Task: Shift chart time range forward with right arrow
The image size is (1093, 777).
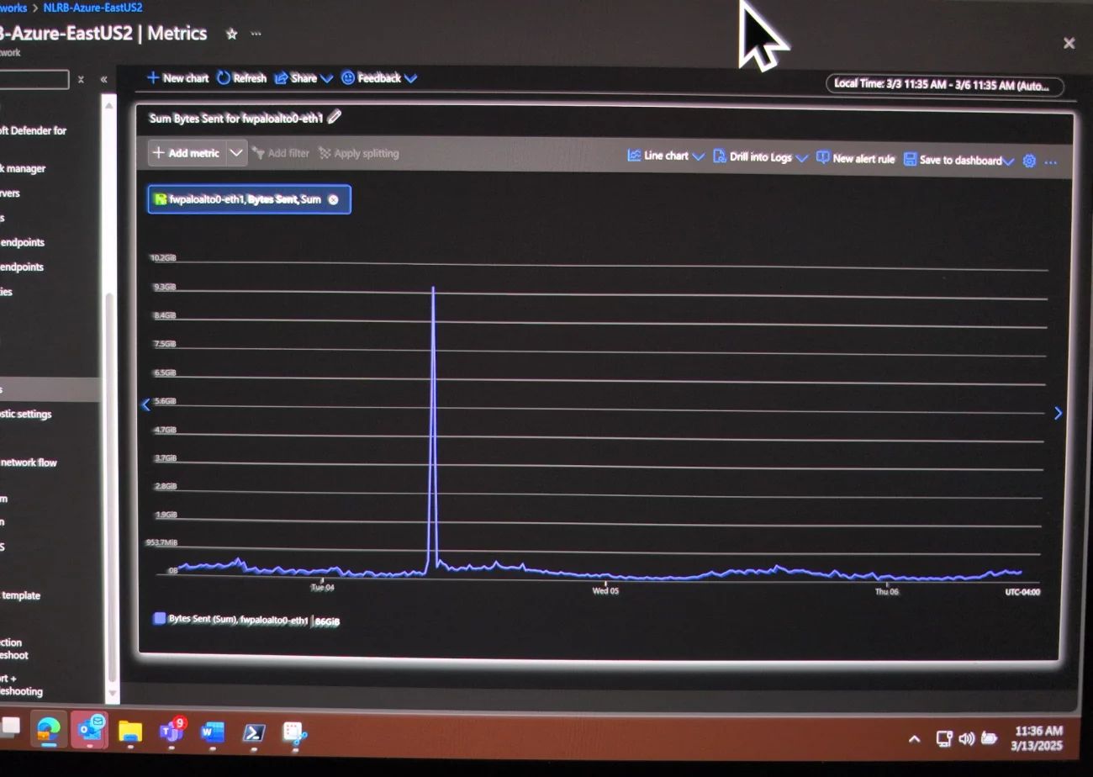Action: click(1058, 413)
